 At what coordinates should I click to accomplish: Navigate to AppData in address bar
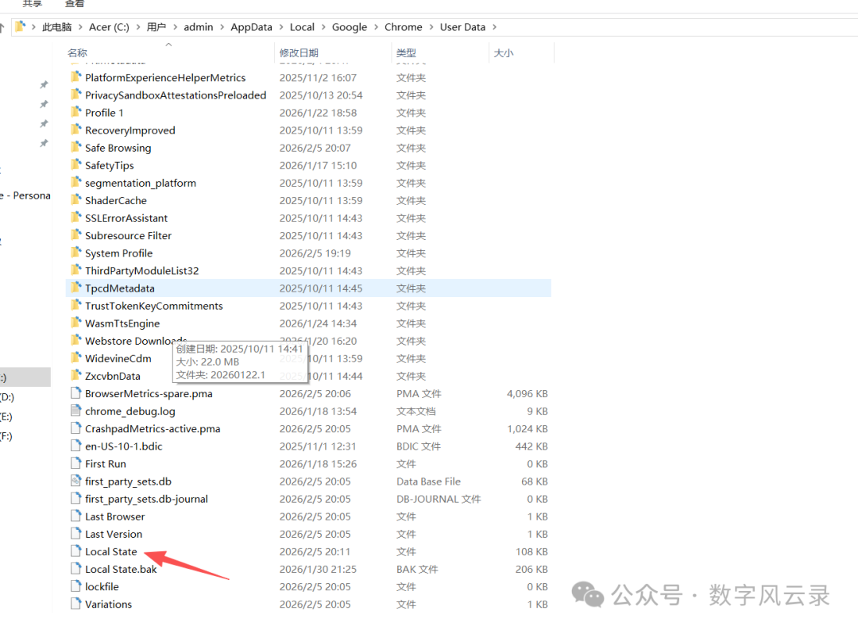point(251,27)
